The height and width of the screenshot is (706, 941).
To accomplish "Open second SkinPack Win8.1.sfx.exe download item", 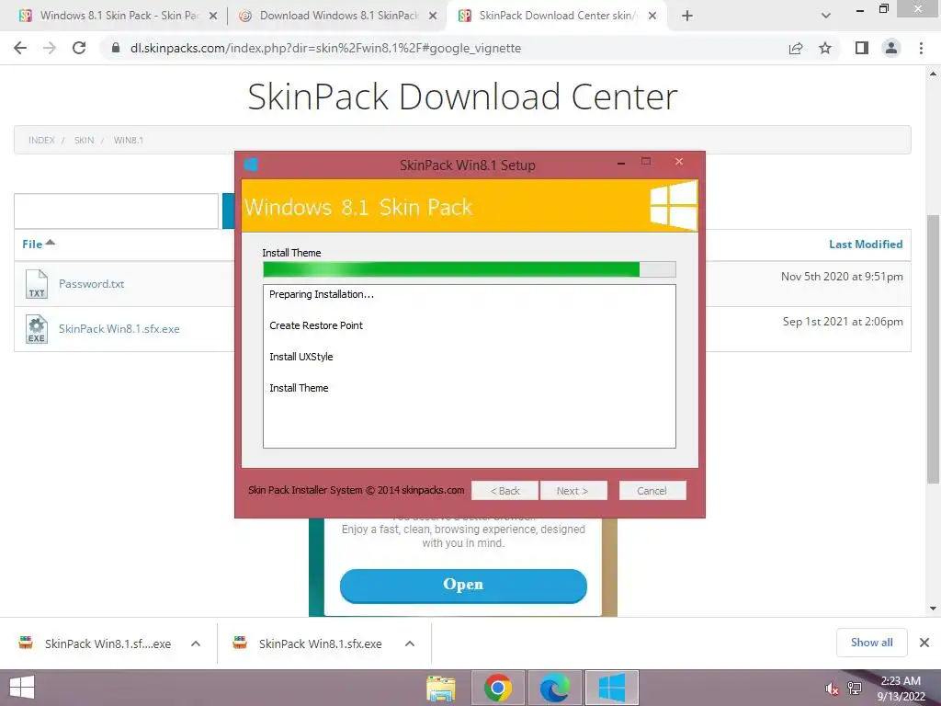I will [309, 643].
